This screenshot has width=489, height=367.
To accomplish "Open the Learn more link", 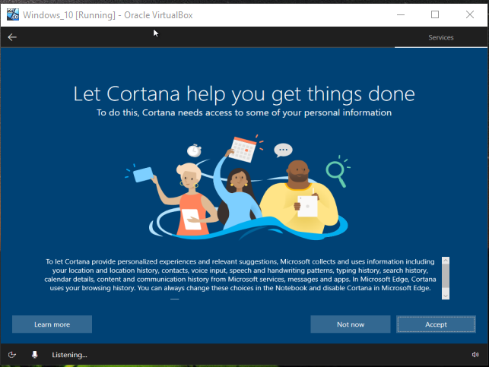I will [52, 324].
